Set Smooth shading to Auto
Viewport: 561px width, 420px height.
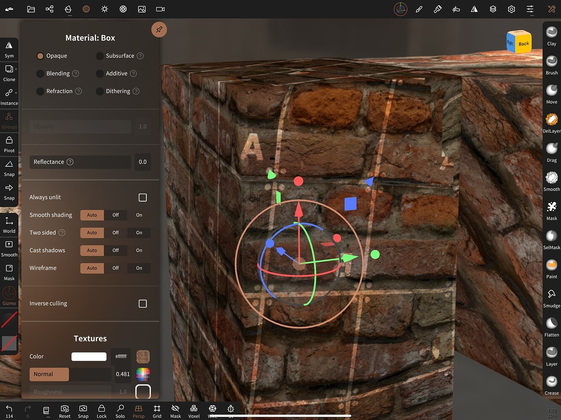click(92, 215)
